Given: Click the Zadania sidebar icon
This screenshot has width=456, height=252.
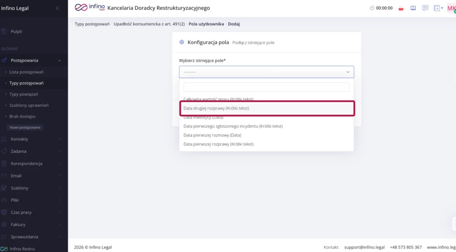Looking at the screenshot, I should 4,151.
